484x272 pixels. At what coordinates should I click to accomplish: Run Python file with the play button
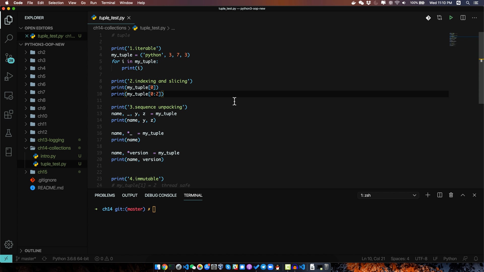[x=451, y=18]
